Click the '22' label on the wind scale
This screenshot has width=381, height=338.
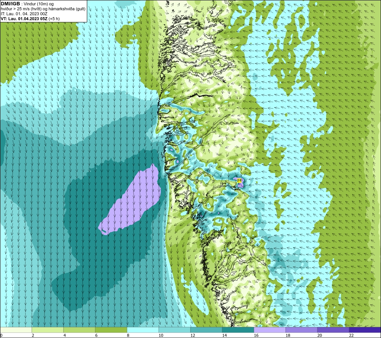pyautogui.click(x=351, y=335)
